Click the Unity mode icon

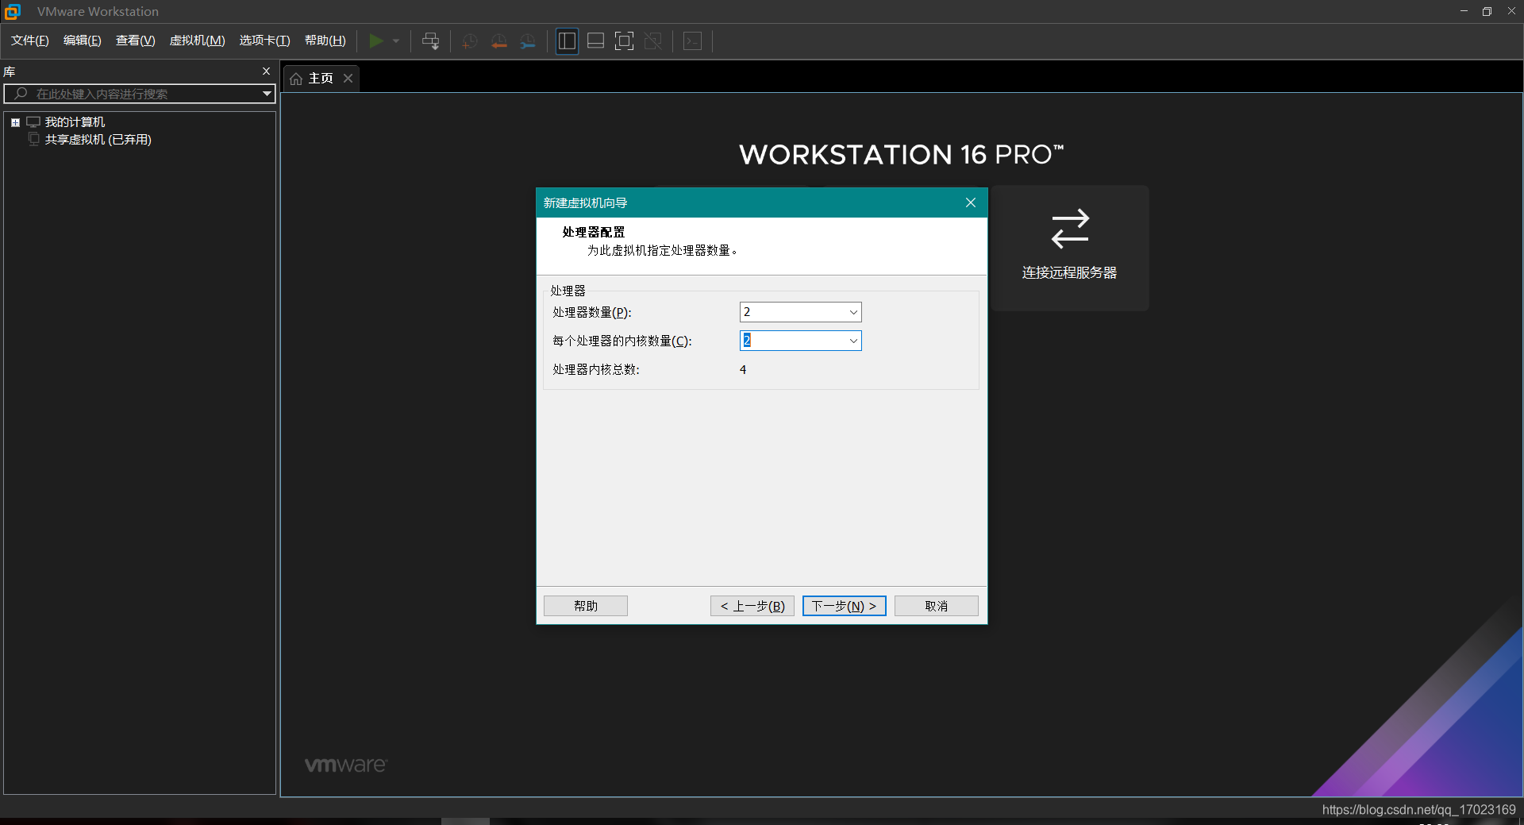coord(653,40)
